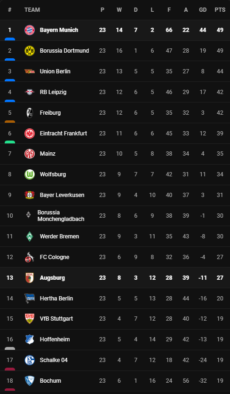Screen dimensions: 230x394
Task: Click the Borussia Dortmund BVB logo
Action: (x=30, y=51)
